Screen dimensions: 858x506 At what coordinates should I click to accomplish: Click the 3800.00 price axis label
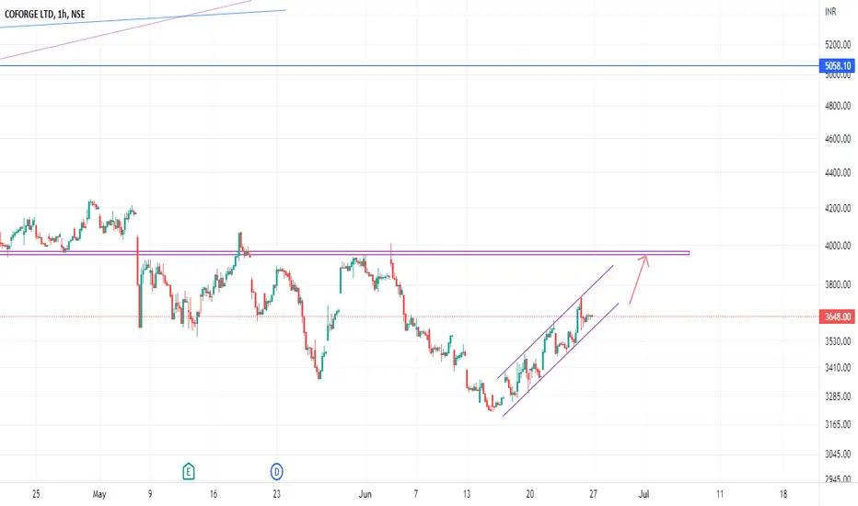coord(838,284)
